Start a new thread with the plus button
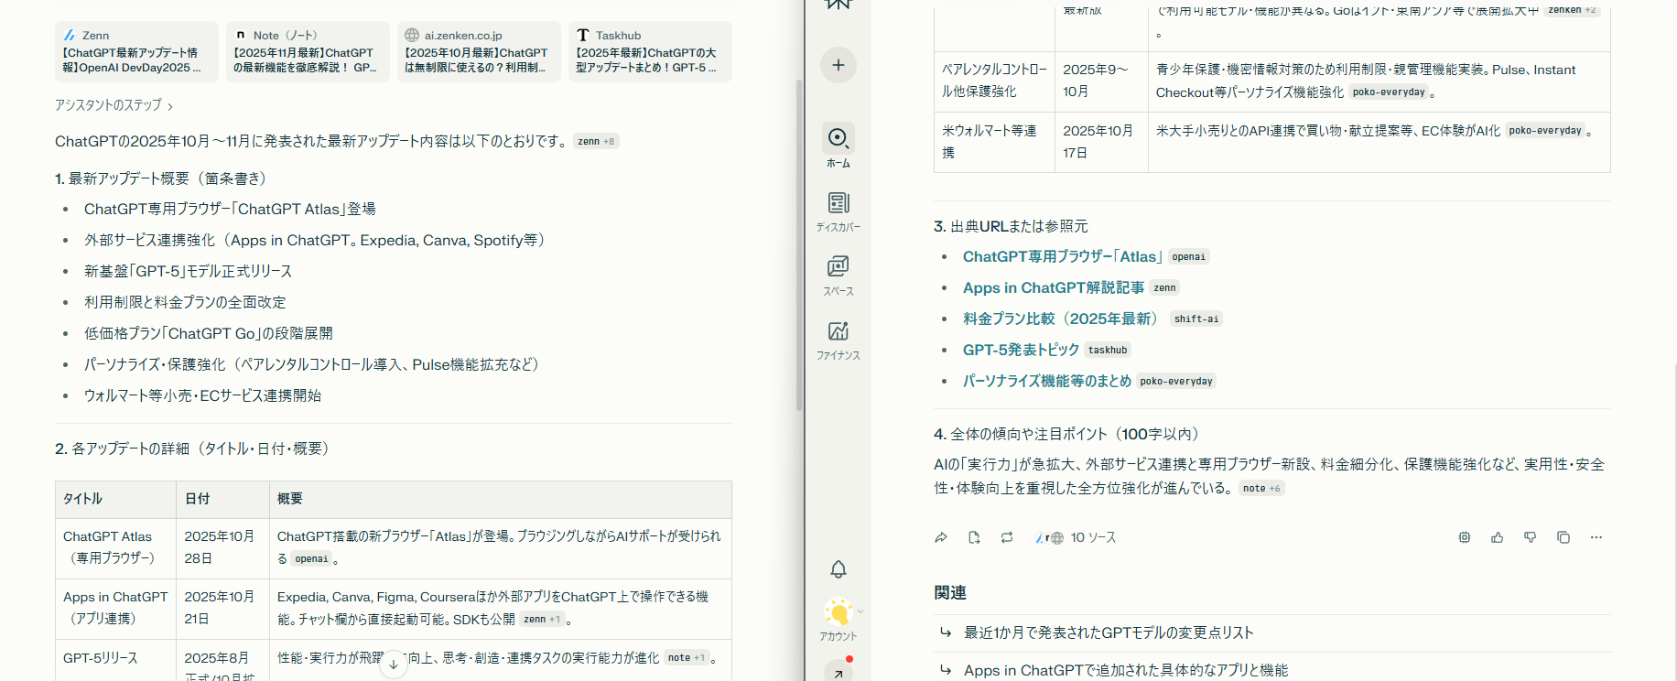Viewport: 1677px width, 681px height. point(838,65)
